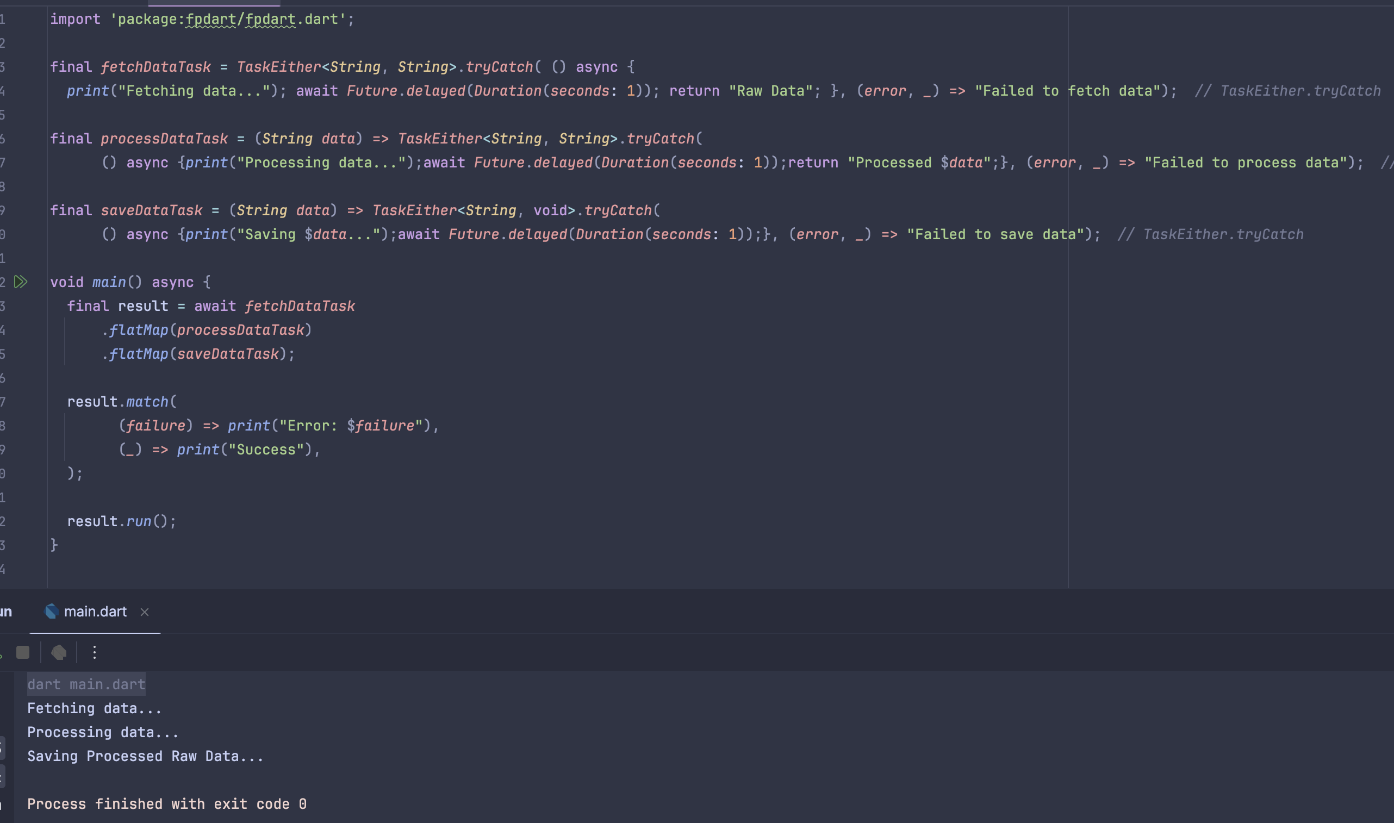The height and width of the screenshot is (823, 1394).
Task: Click 'Process finished with exit code 0' line
Action: tap(166, 803)
